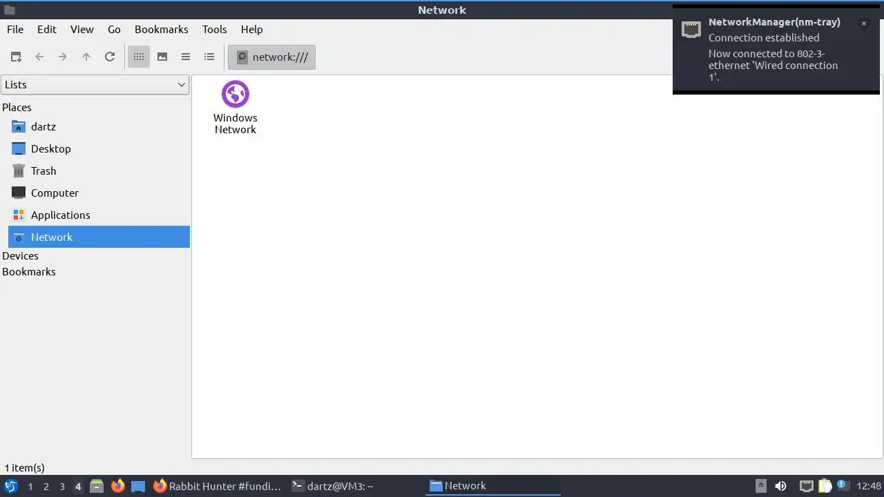Open the Lists side pane dropdown
884x497 pixels.
tap(95, 84)
